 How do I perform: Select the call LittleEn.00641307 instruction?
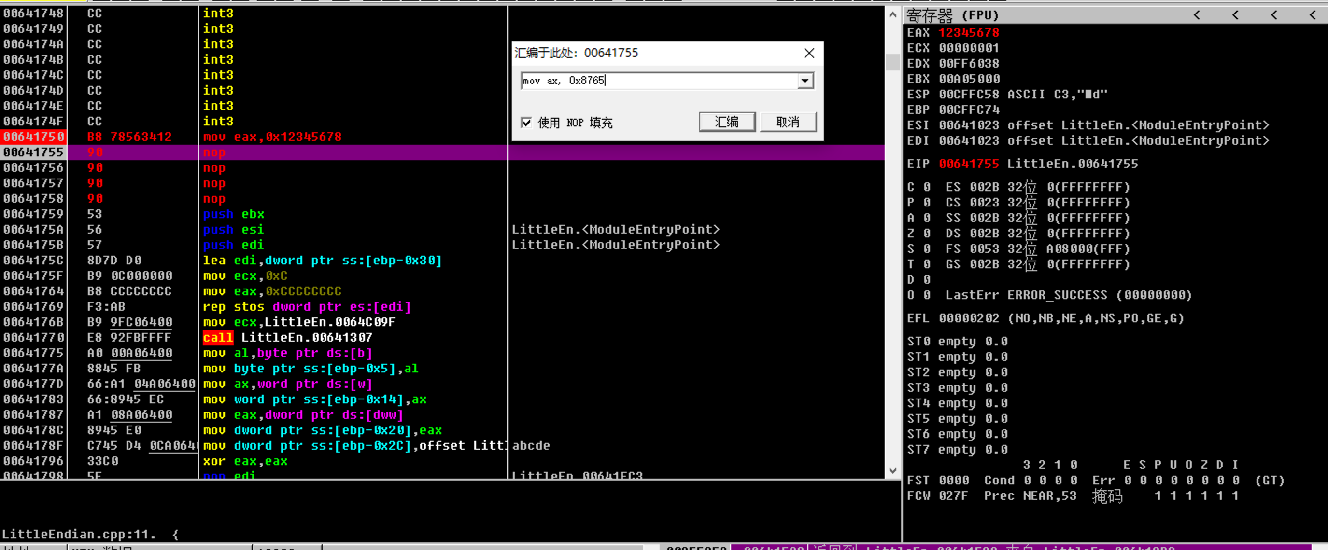click(288, 338)
